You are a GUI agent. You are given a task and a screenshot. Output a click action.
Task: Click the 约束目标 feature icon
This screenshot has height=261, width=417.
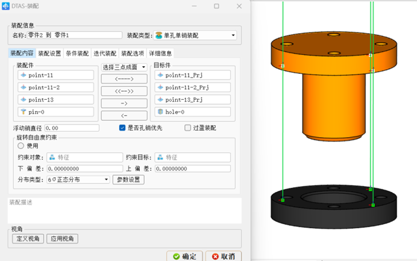tap(160, 158)
